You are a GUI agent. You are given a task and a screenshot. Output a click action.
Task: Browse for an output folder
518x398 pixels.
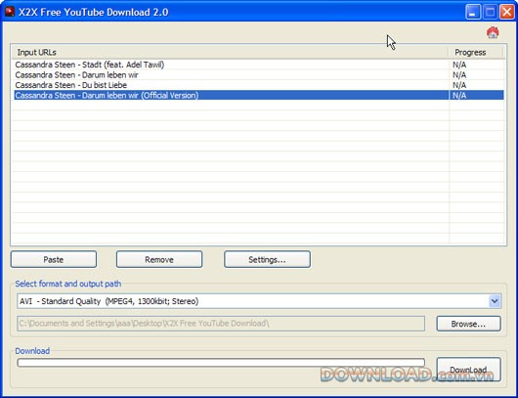coord(468,324)
